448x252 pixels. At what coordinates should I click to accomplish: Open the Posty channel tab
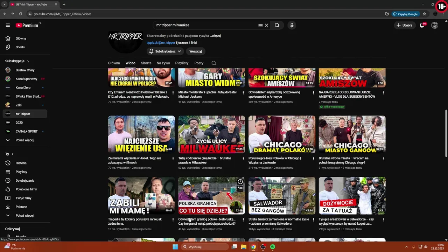tap(199, 63)
